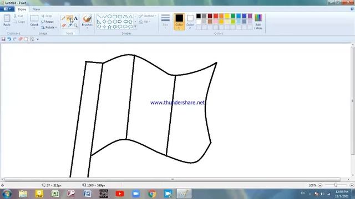Expand the Shapes gallery more arrow
The width and height of the screenshot is (355, 199).
click(135, 27)
